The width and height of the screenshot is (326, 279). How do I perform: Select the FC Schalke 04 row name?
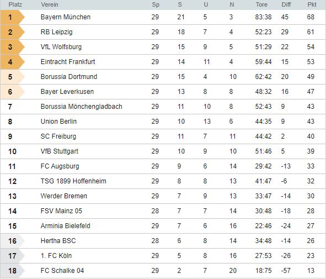pyautogui.click(x=62, y=271)
